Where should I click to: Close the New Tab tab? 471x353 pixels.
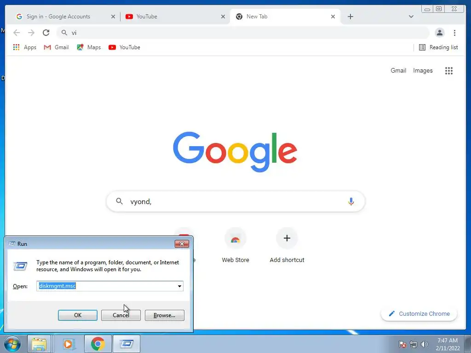click(333, 17)
